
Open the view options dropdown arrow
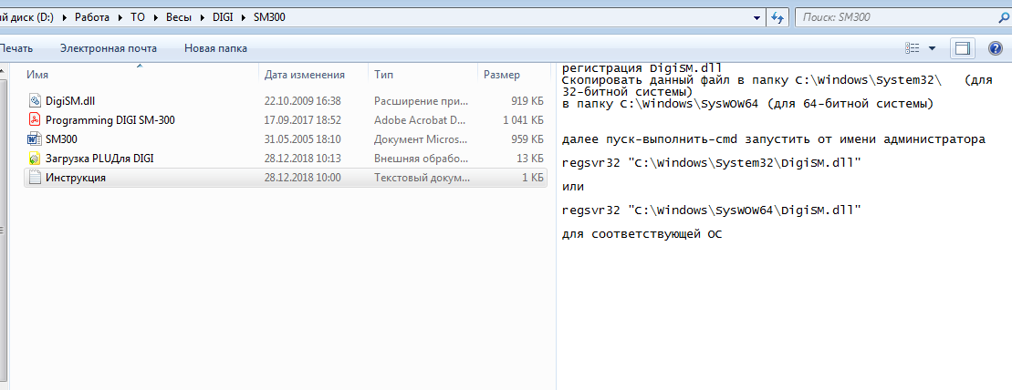(x=932, y=48)
